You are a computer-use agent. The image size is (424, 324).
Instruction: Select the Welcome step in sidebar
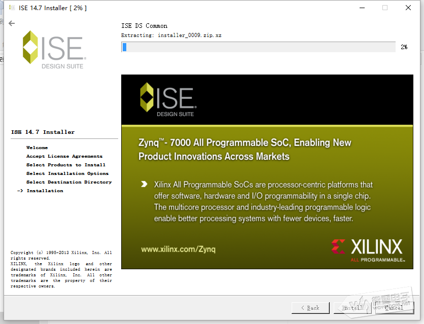[37, 148]
